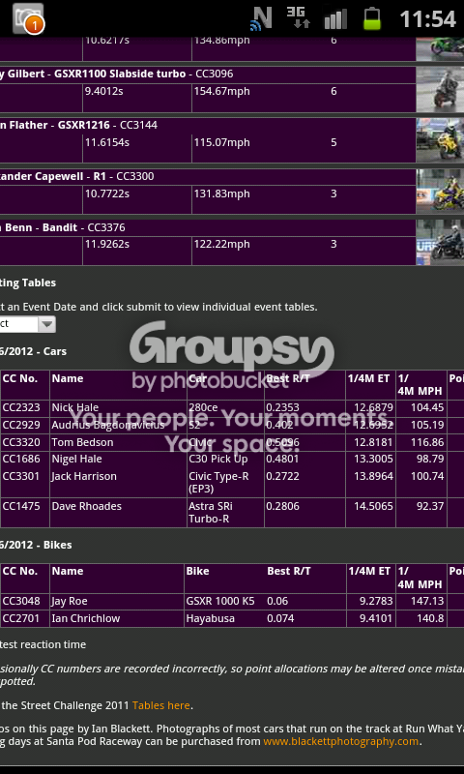Screen dimensions: 464x774
Task: Open the GSXR1216 CC3144 bike thumbnail
Action: (440, 140)
